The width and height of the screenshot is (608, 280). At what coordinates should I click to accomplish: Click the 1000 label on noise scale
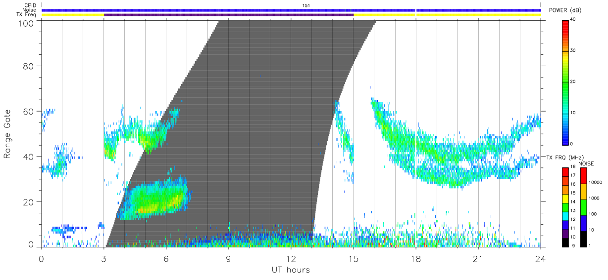tap(594, 198)
